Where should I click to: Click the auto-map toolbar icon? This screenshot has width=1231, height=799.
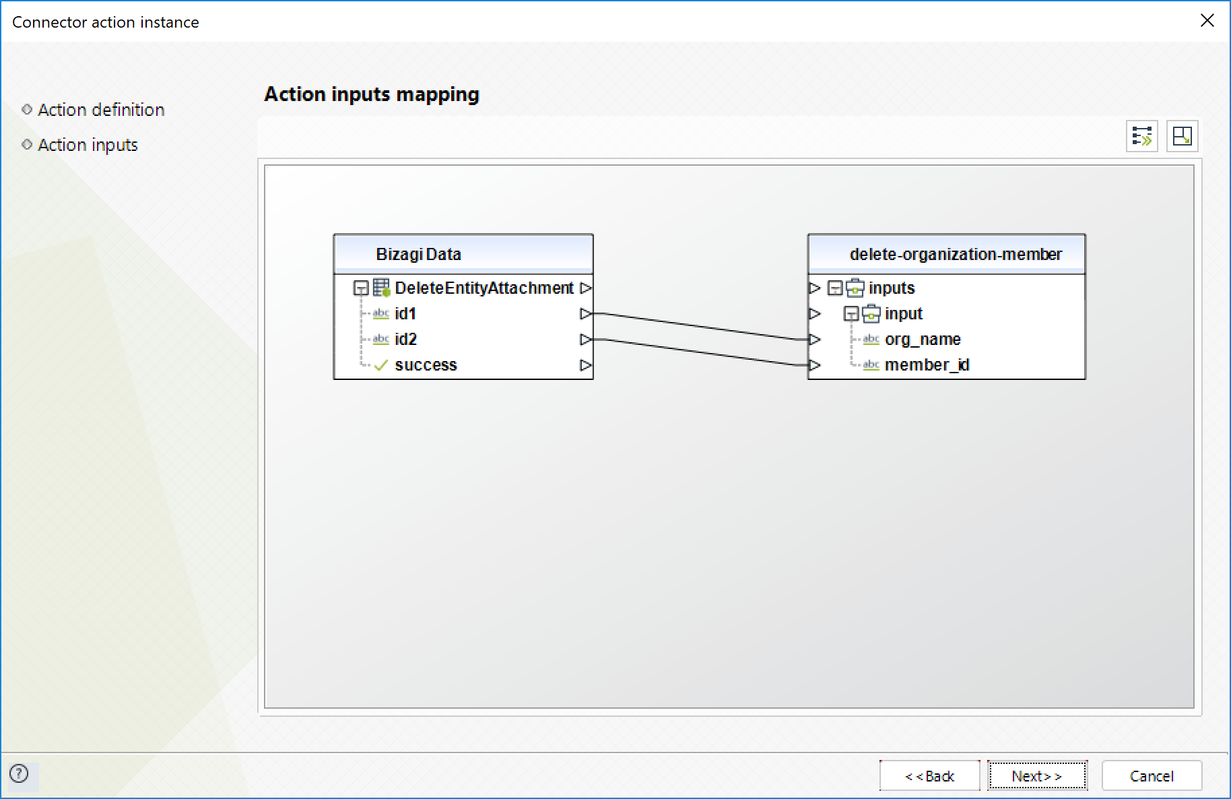coord(1142,136)
